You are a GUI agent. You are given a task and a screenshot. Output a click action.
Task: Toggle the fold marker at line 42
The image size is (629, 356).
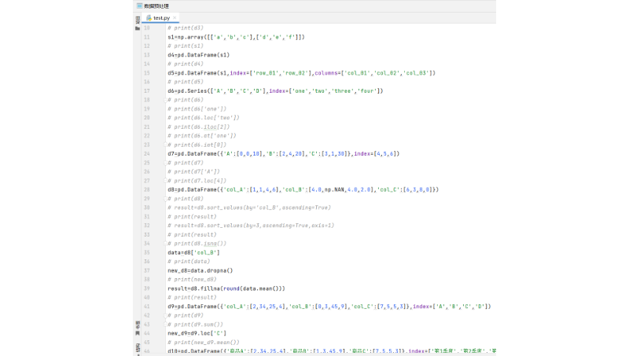[x=165, y=315]
